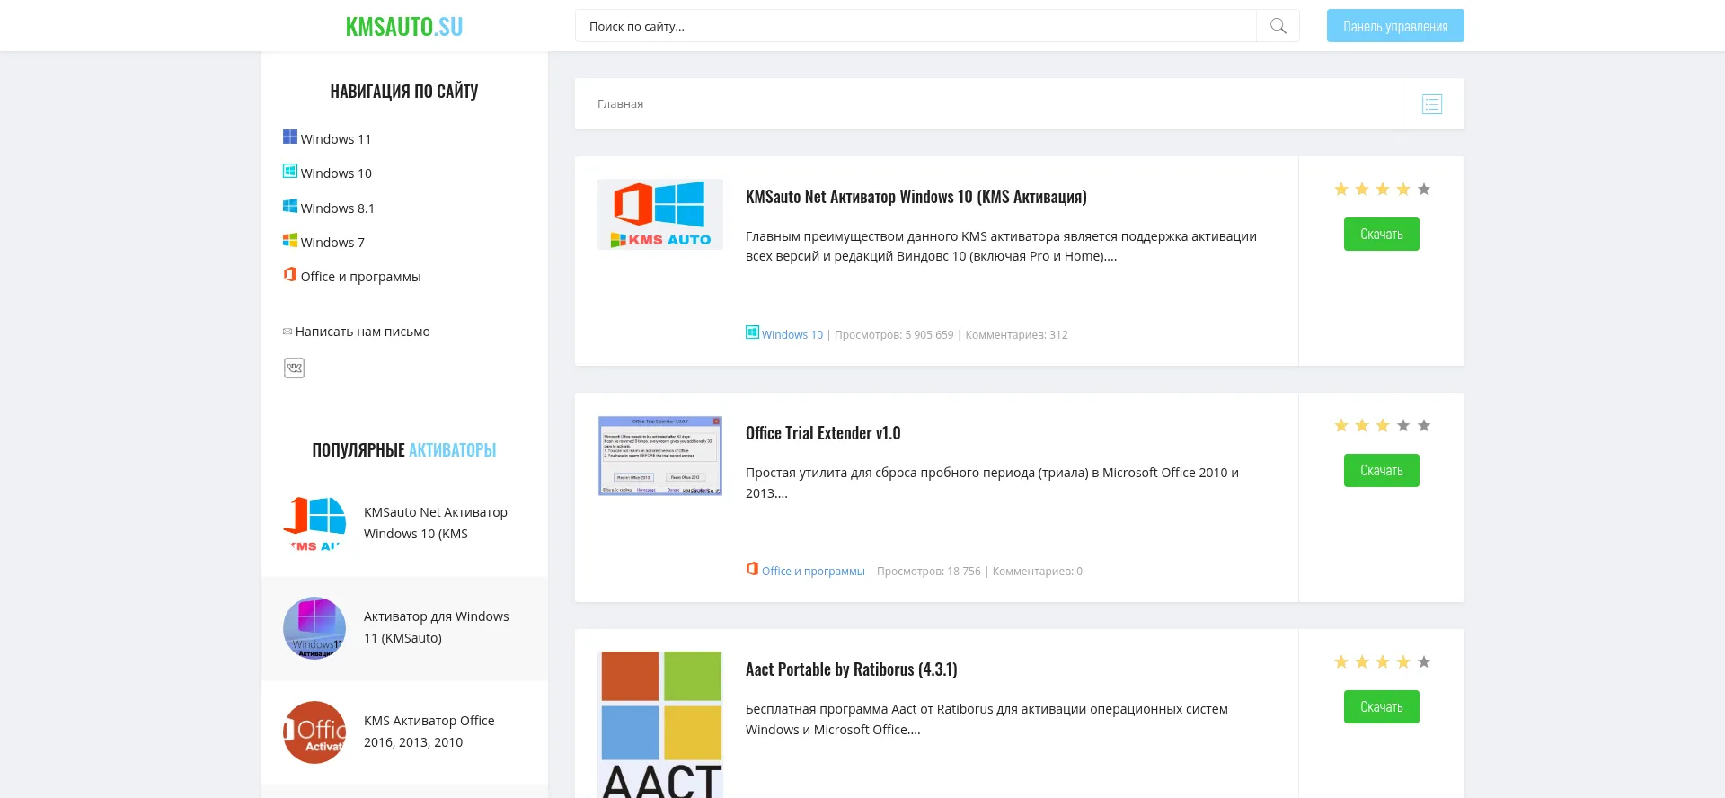1725x798 pixels.
Task: Click the fourth star on Office Trial Extender rating
Action: [x=1403, y=425]
